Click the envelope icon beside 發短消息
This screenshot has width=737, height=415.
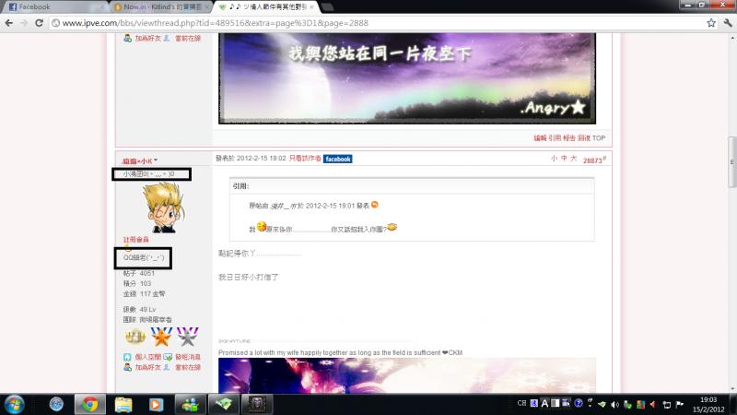[x=168, y=357]
